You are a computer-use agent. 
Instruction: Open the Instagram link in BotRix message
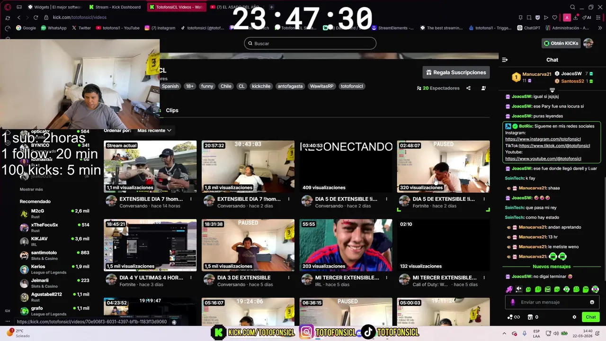point(543,139)
